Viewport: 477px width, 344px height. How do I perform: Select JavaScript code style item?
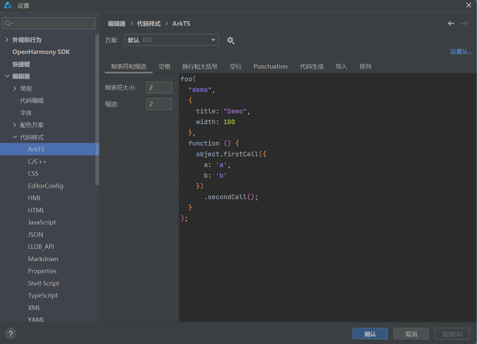pyautogui.click(x=42, y=222)
